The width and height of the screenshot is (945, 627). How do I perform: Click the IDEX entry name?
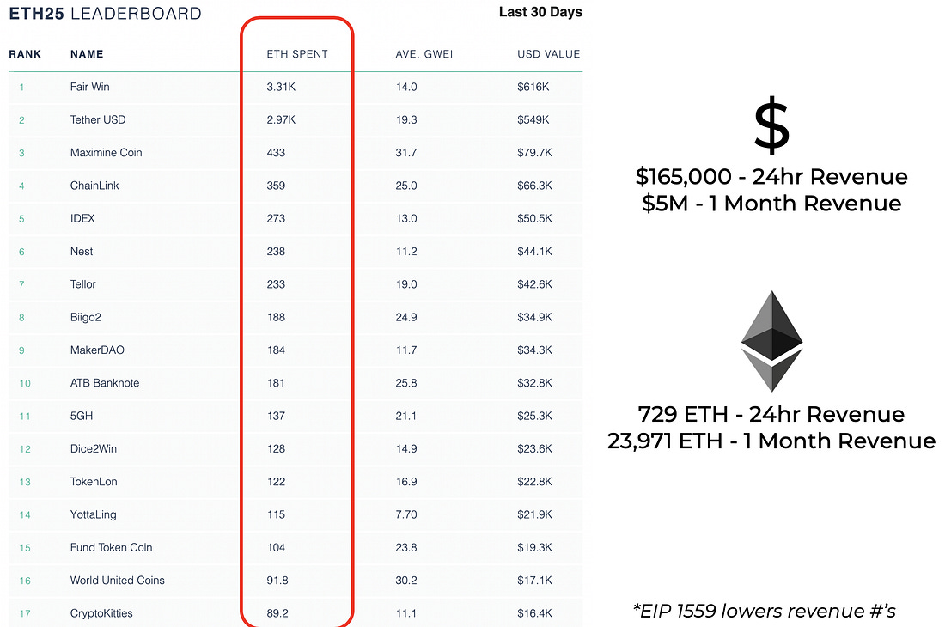(82, 219)
